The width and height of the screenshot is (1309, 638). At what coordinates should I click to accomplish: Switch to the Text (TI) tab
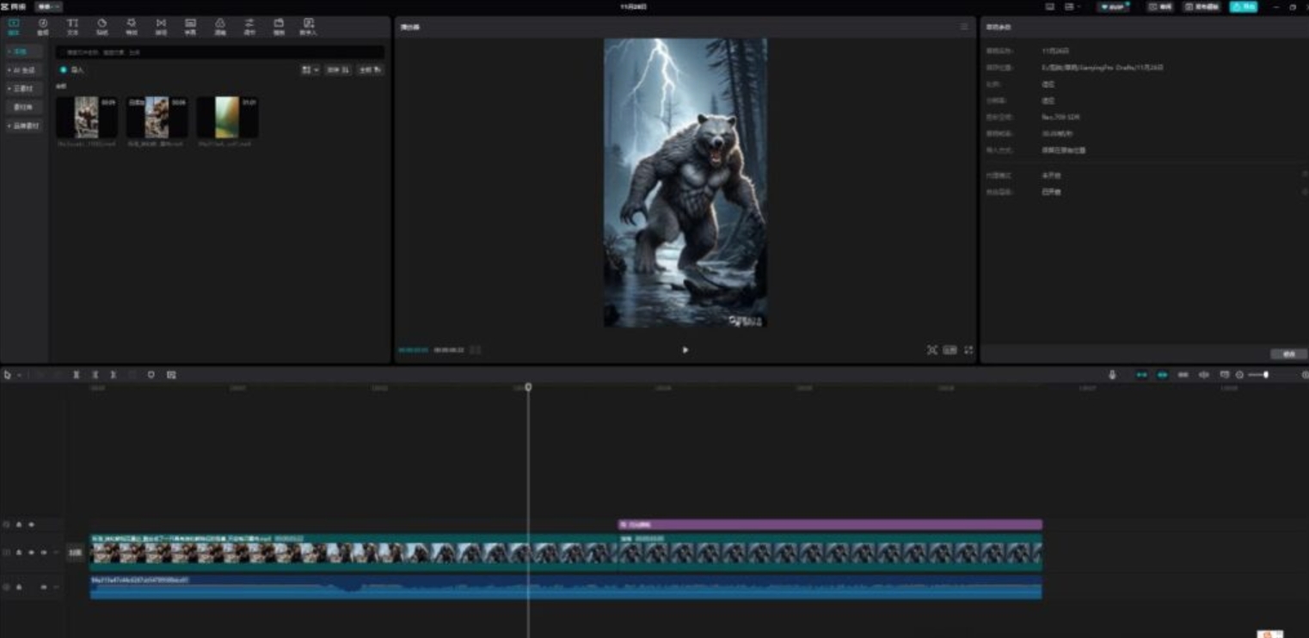click(x=72, y=27)
